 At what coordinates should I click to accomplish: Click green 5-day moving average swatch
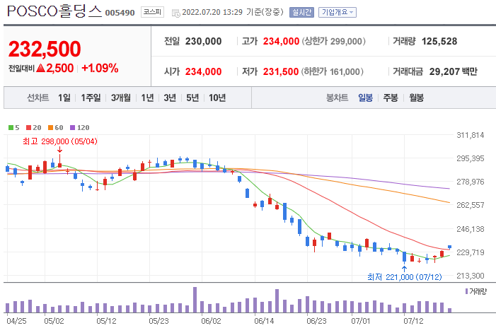[x=11, y=128]
